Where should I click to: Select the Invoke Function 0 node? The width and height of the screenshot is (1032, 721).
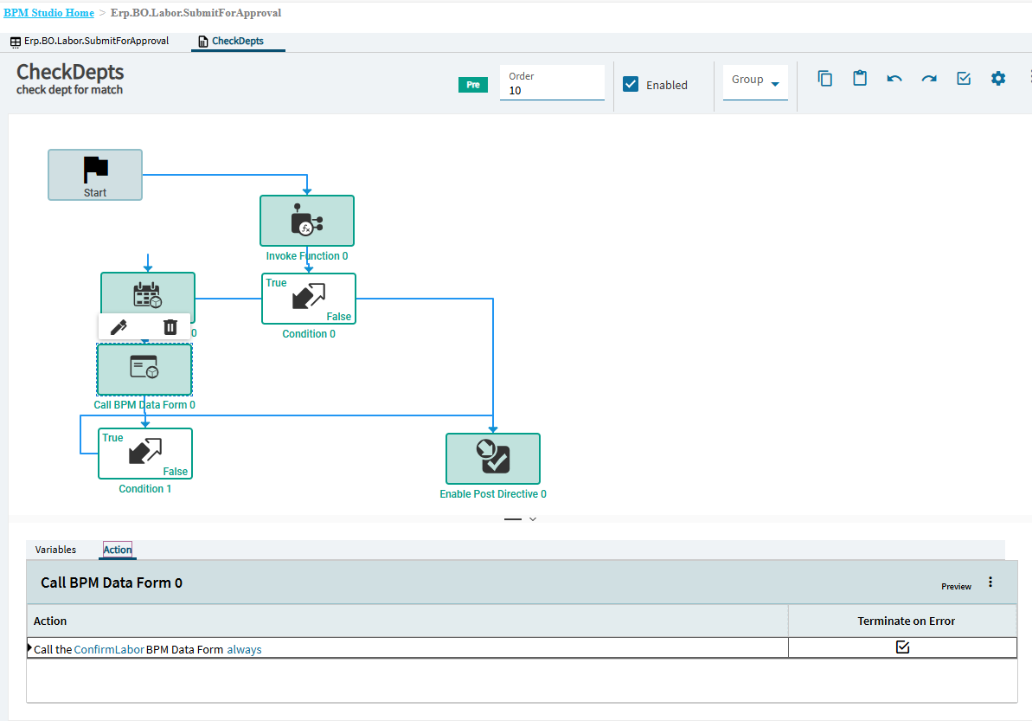coord(307,221)
